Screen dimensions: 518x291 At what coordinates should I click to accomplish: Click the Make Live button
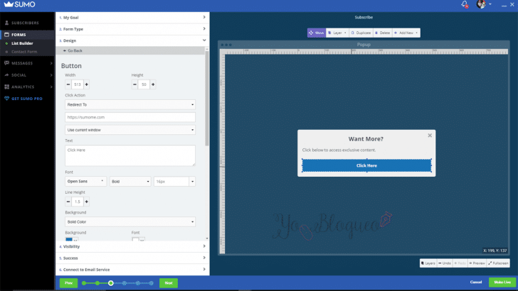point(502,282)
